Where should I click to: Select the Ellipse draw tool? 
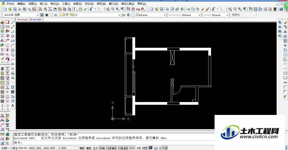coord(13,64)
